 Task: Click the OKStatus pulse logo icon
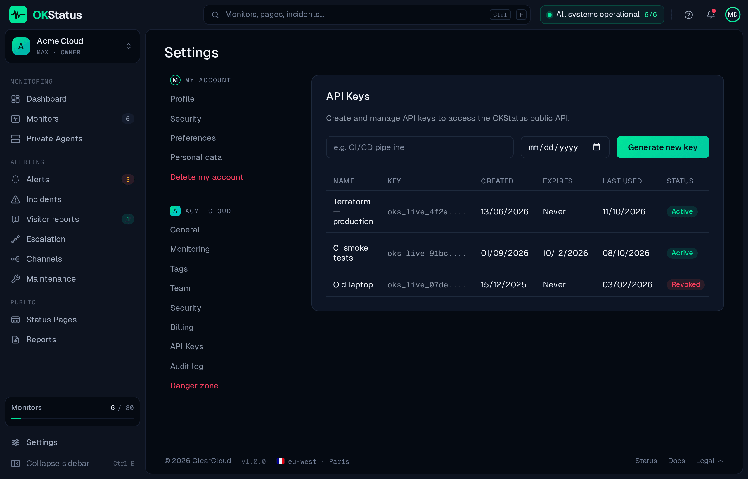point(18,15)
